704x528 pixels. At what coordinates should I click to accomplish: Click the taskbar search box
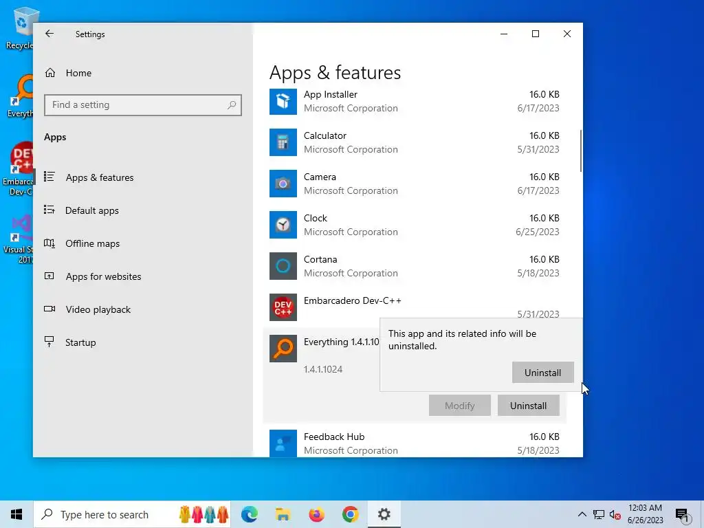pos(133,514)
